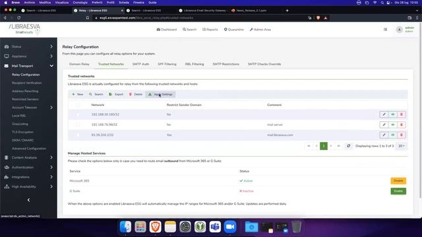Open Address Rewriting in sidebar
Image resolution: width=422 pixels, height=237 pixels.
pyautogui.click(x=25, y=91)
